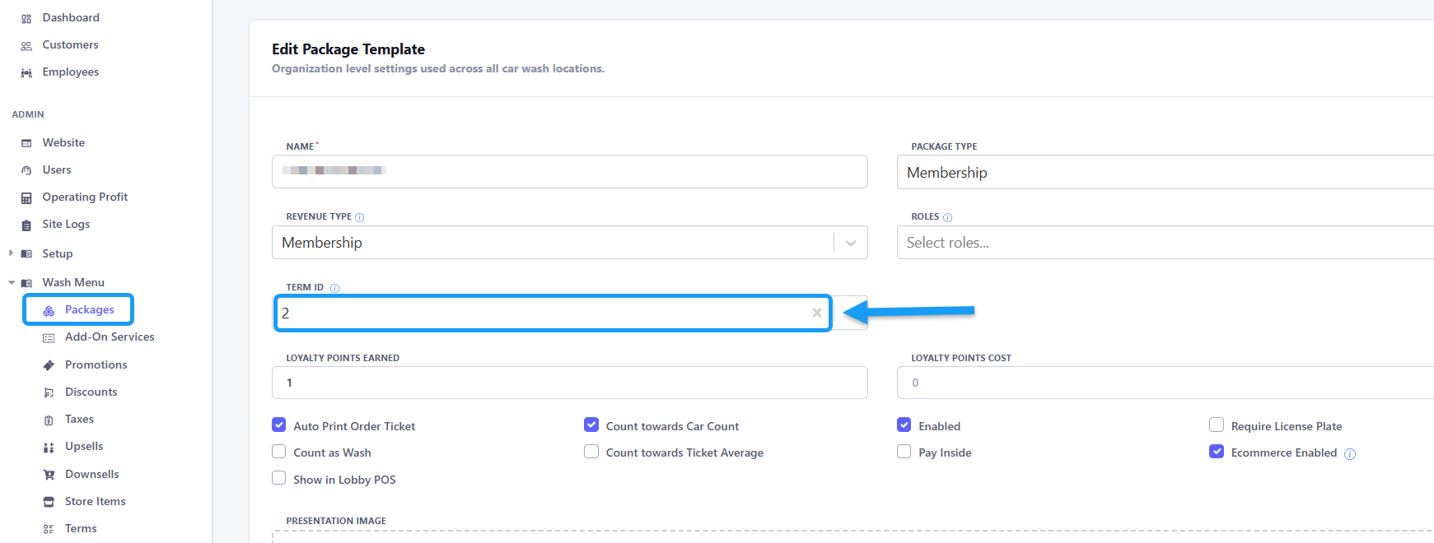This screenshot has height=543, width=1434.
Task: Expand the Setup tree arrow
Action: coord(11,253)
